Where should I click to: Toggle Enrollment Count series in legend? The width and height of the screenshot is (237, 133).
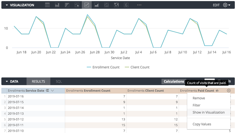(103, 67)
